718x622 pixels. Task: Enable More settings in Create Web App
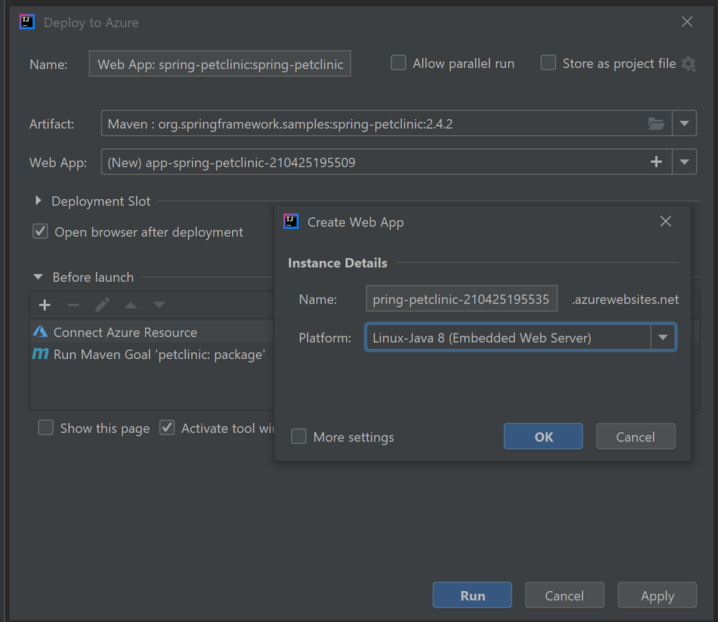point(298,436)
